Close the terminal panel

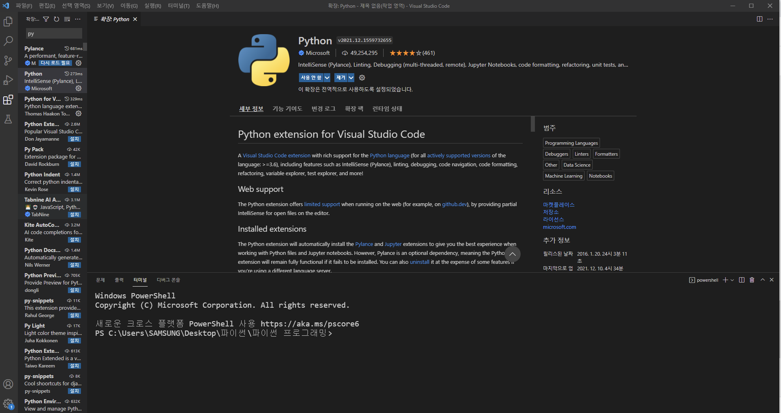[x=772, y=280]
